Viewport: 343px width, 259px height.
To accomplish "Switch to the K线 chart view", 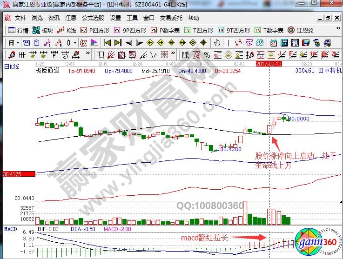I will click(67, 30).
